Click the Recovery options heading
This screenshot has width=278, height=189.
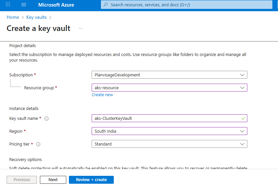[25, 160]
